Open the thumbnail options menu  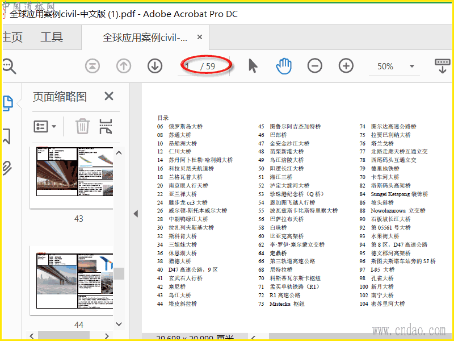[x=45, y=127]
